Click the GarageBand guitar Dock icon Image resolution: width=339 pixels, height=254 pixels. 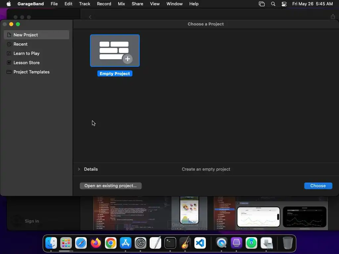tap(185, 243)
